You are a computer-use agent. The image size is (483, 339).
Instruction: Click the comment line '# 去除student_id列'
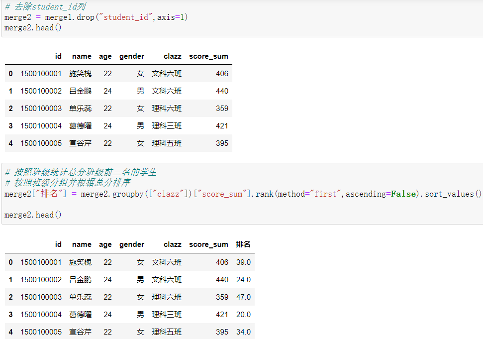click(46, 6)
